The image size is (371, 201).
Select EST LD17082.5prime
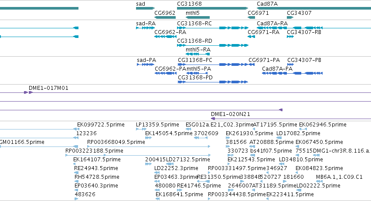(279, 138)
